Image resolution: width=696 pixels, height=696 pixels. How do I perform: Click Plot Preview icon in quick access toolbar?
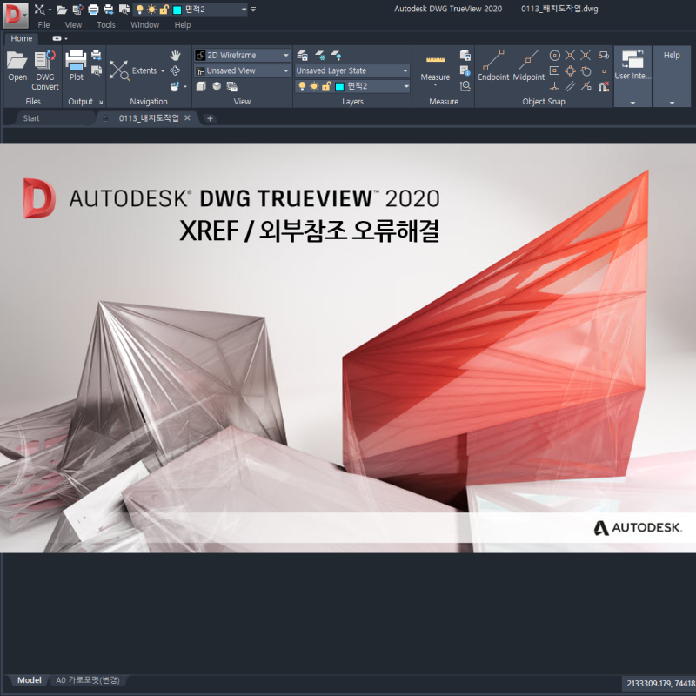[124, 10]
